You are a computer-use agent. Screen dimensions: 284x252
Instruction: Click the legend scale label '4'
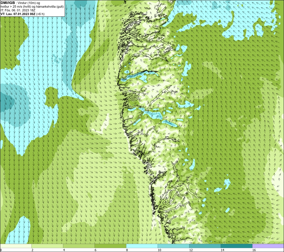(64, 250)
